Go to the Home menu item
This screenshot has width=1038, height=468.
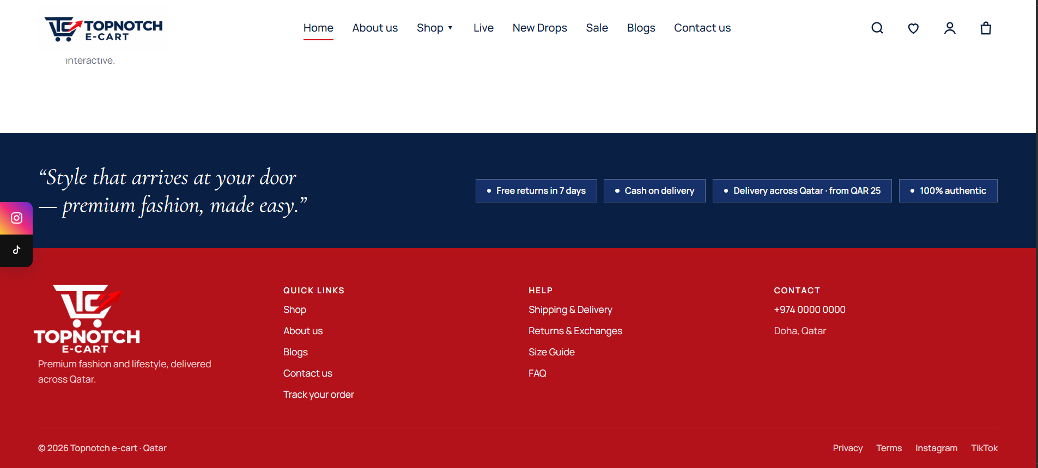pos(318,28)
